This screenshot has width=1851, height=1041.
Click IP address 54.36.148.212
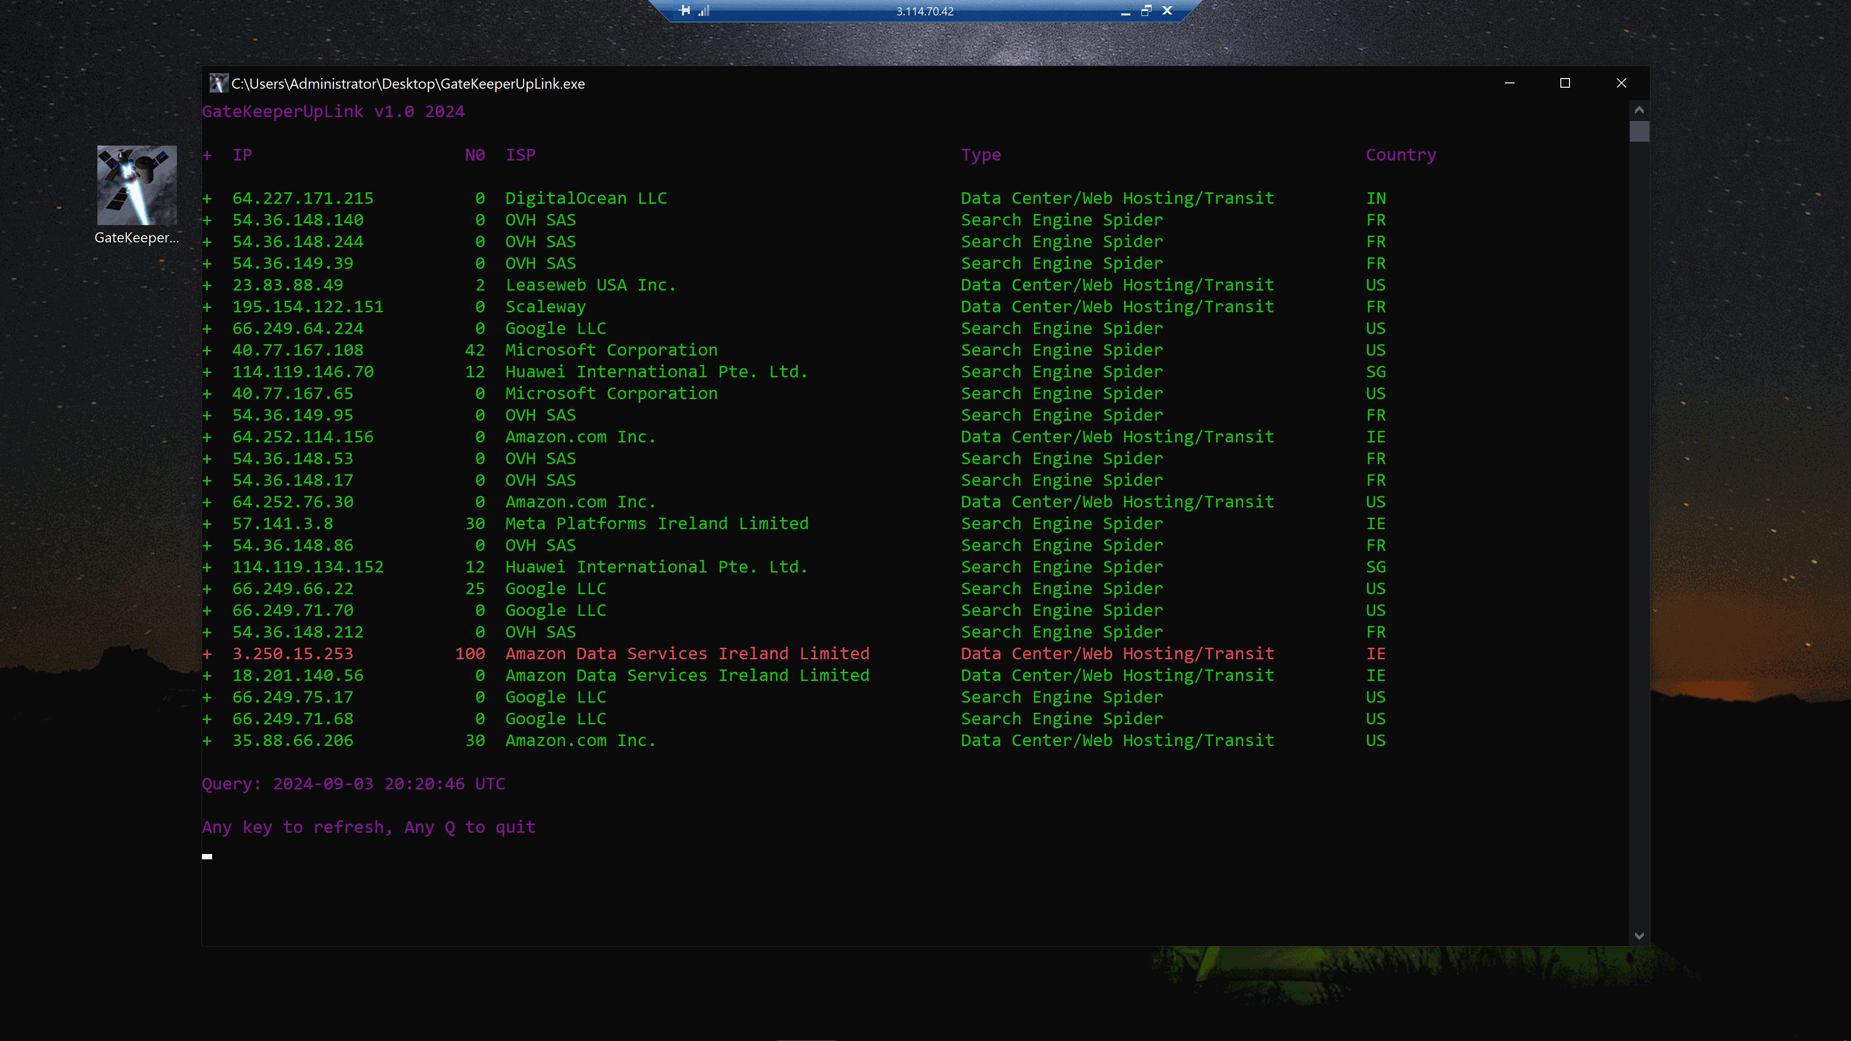click(297, 632)
